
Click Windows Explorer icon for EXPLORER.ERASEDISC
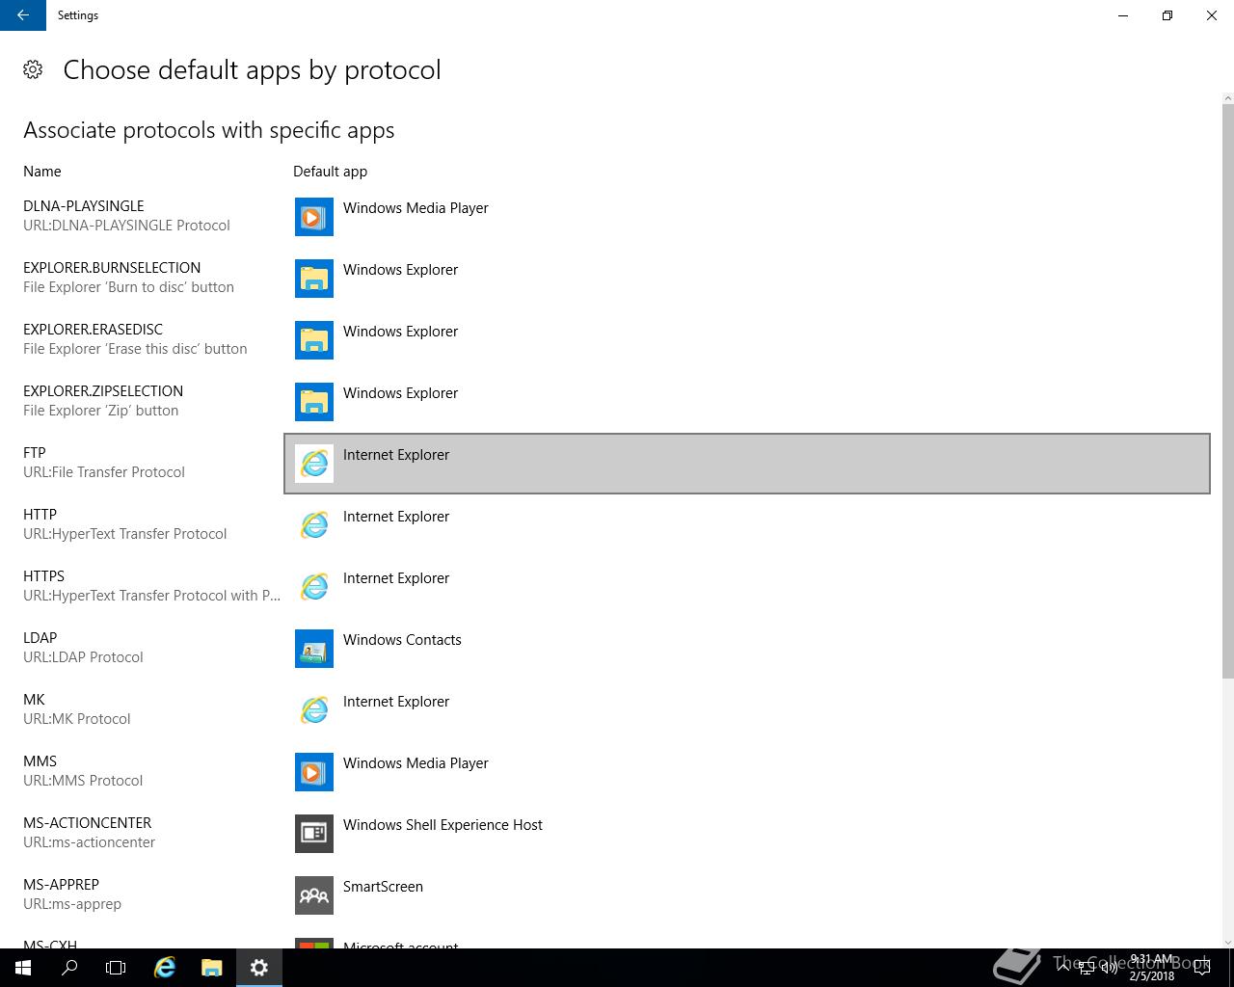tap(314, 340)
